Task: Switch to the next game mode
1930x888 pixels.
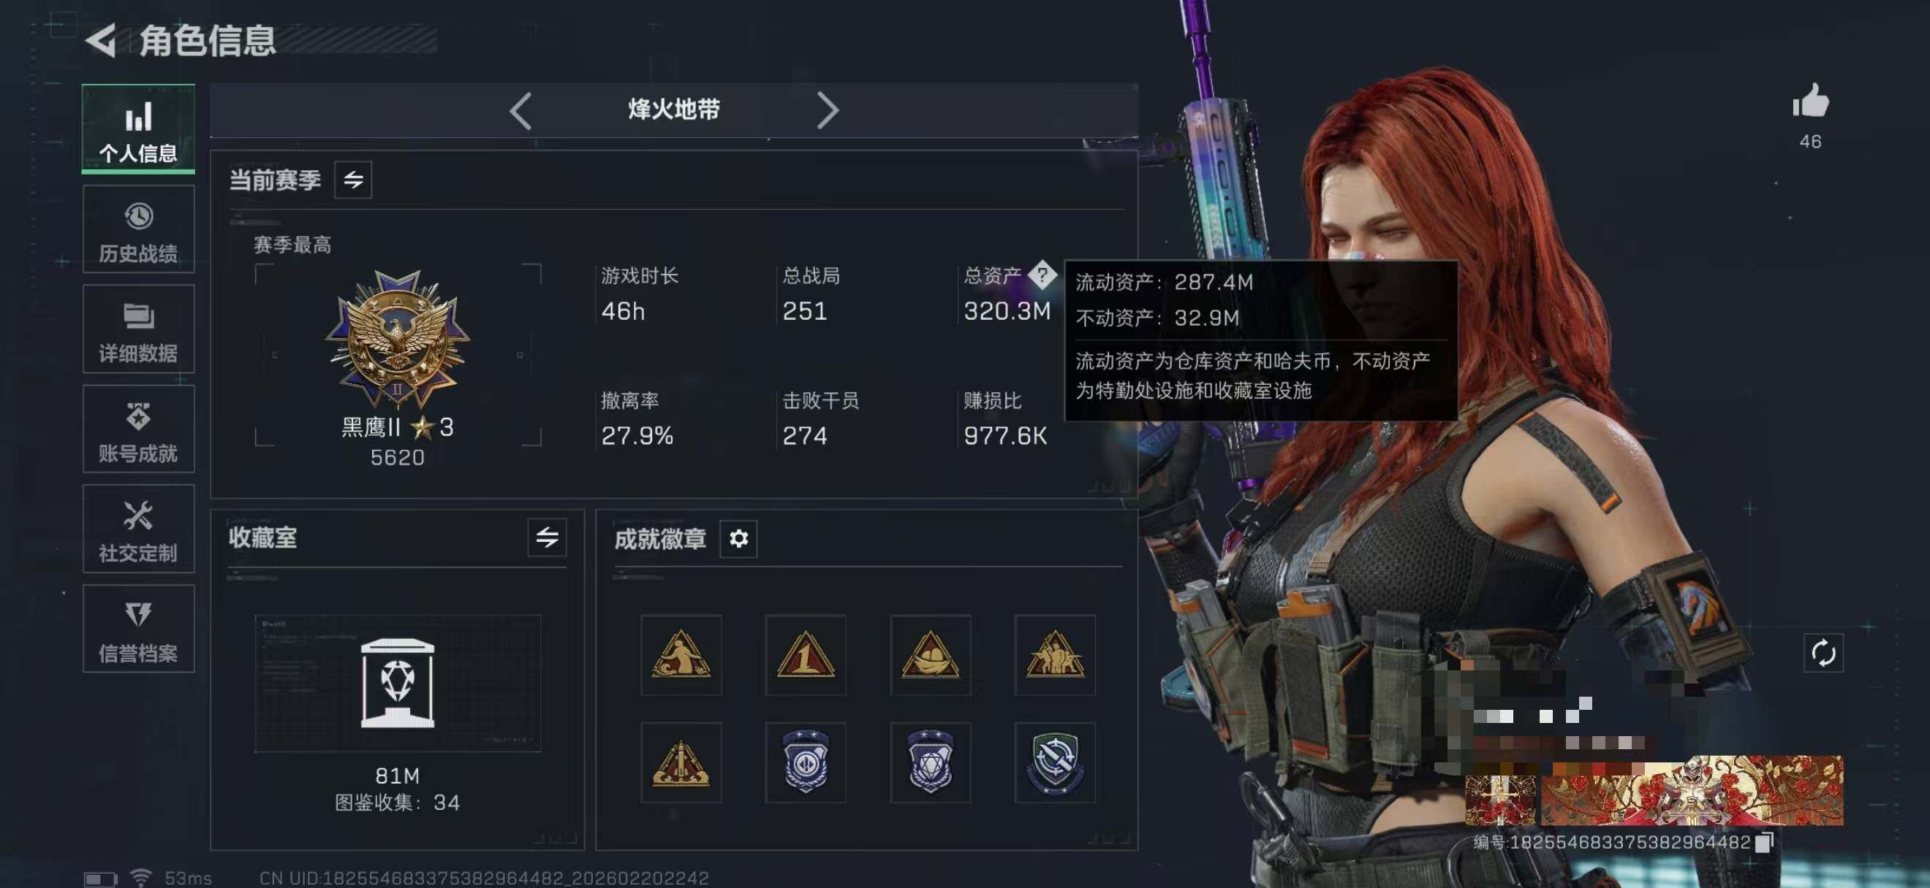Action: pos(827,111)
